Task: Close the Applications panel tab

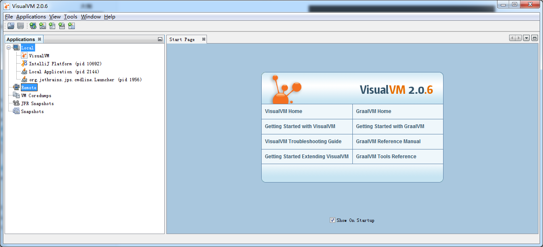Action: click(39, 39)
